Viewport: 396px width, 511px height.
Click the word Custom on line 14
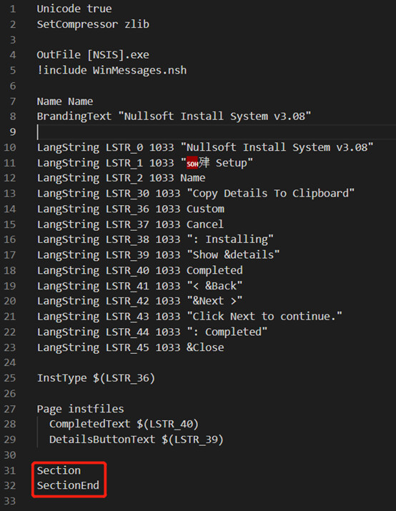tap(205, 209)
